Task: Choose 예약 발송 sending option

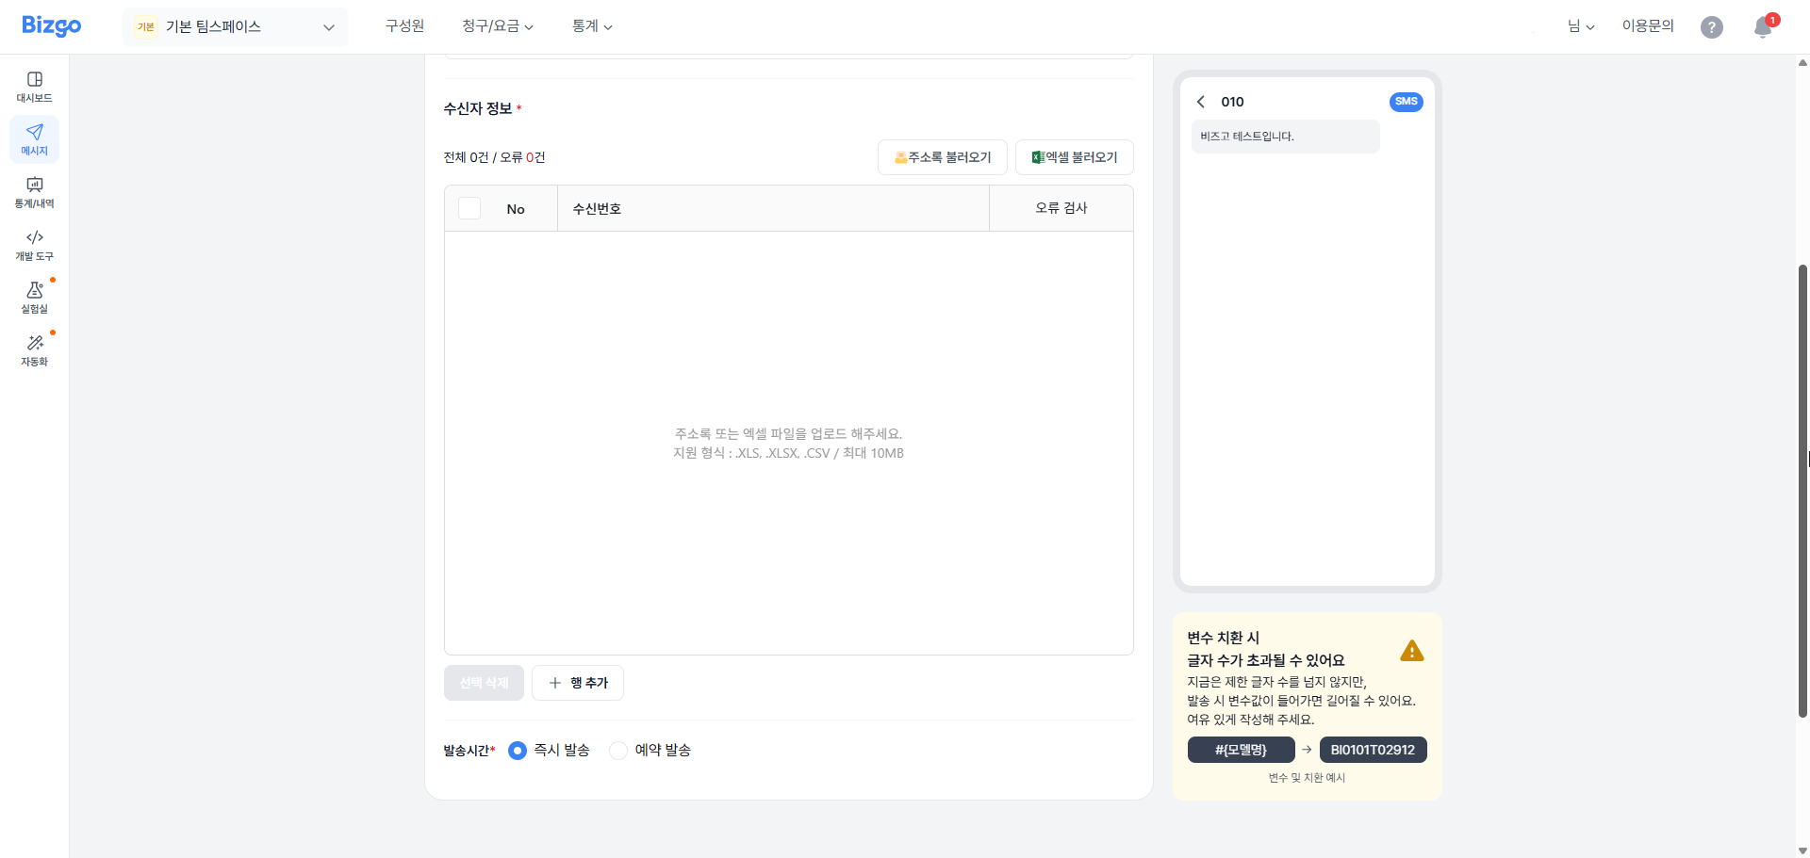Action: [x=617, y=751]
